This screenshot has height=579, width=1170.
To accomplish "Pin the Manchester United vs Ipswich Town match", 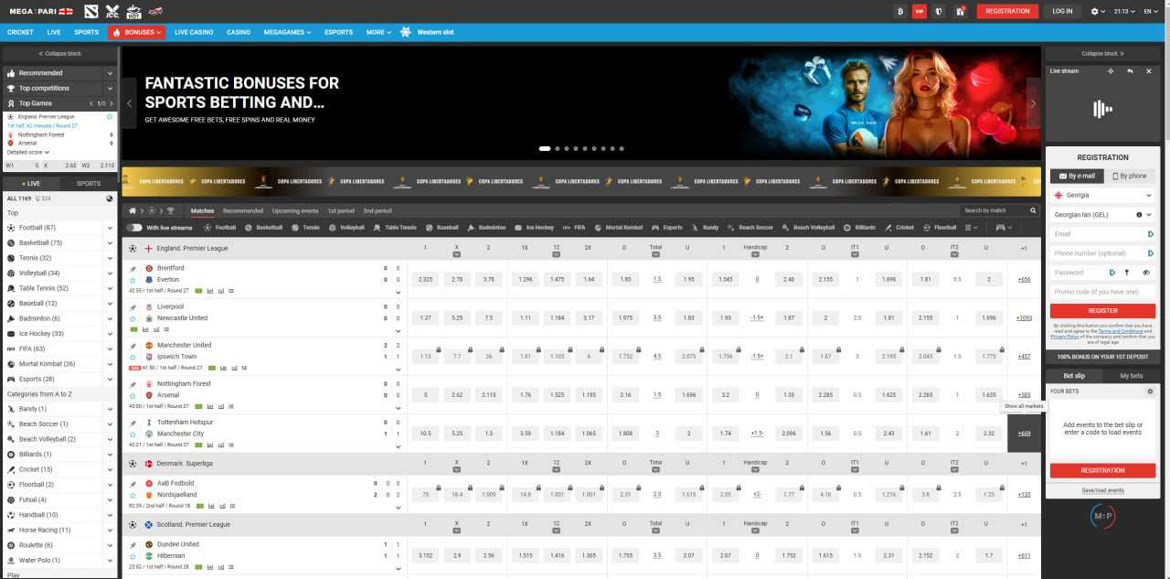I will point(133,346).
